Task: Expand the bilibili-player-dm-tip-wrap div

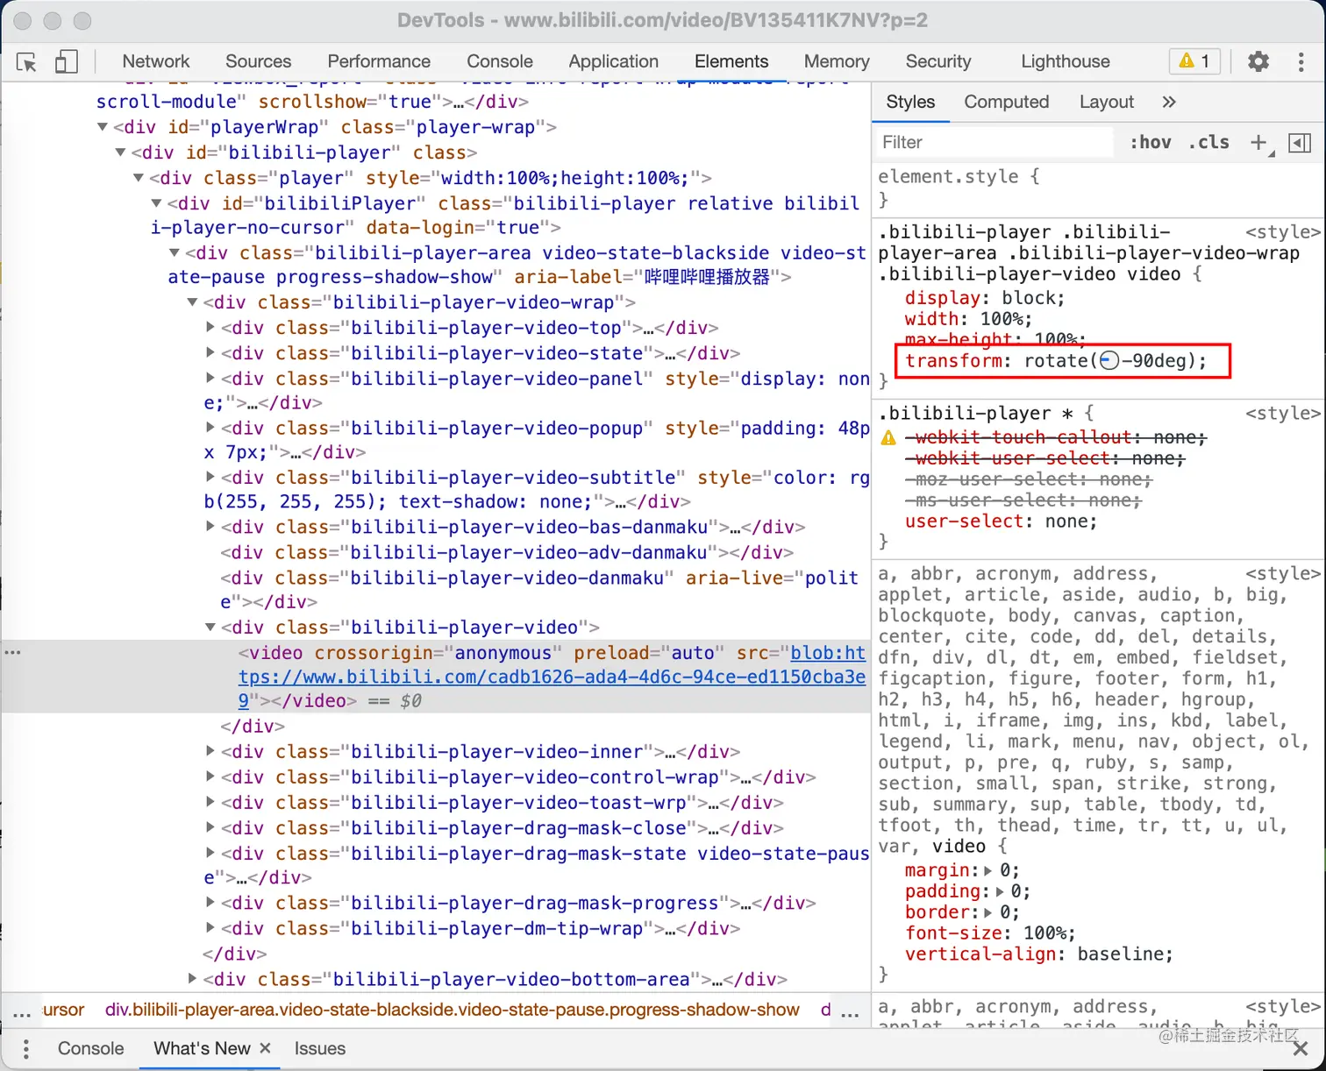Action: click(210, 928)
